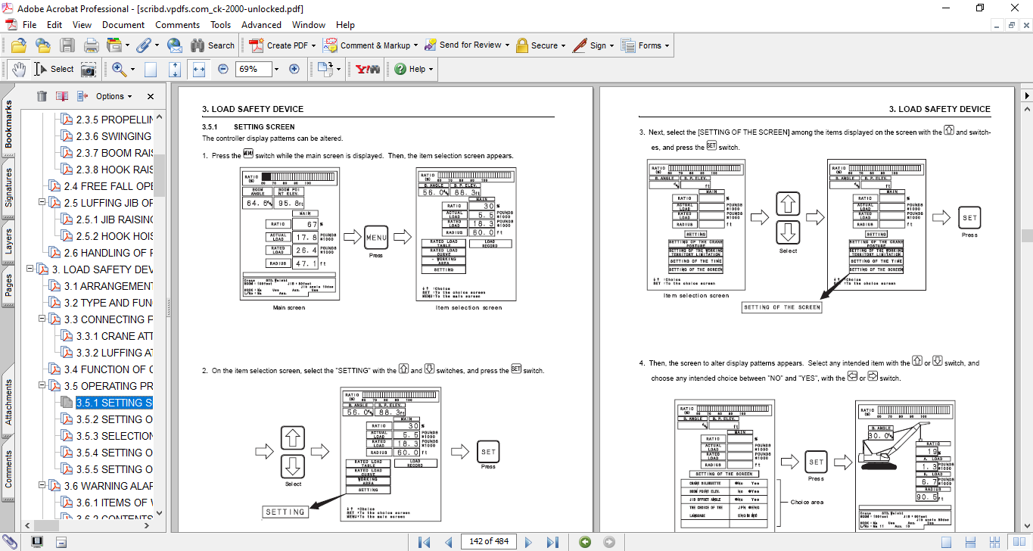This screenshot has width=1033, height=551.
Task: Click the Fit Width icon
Action: 199,69
